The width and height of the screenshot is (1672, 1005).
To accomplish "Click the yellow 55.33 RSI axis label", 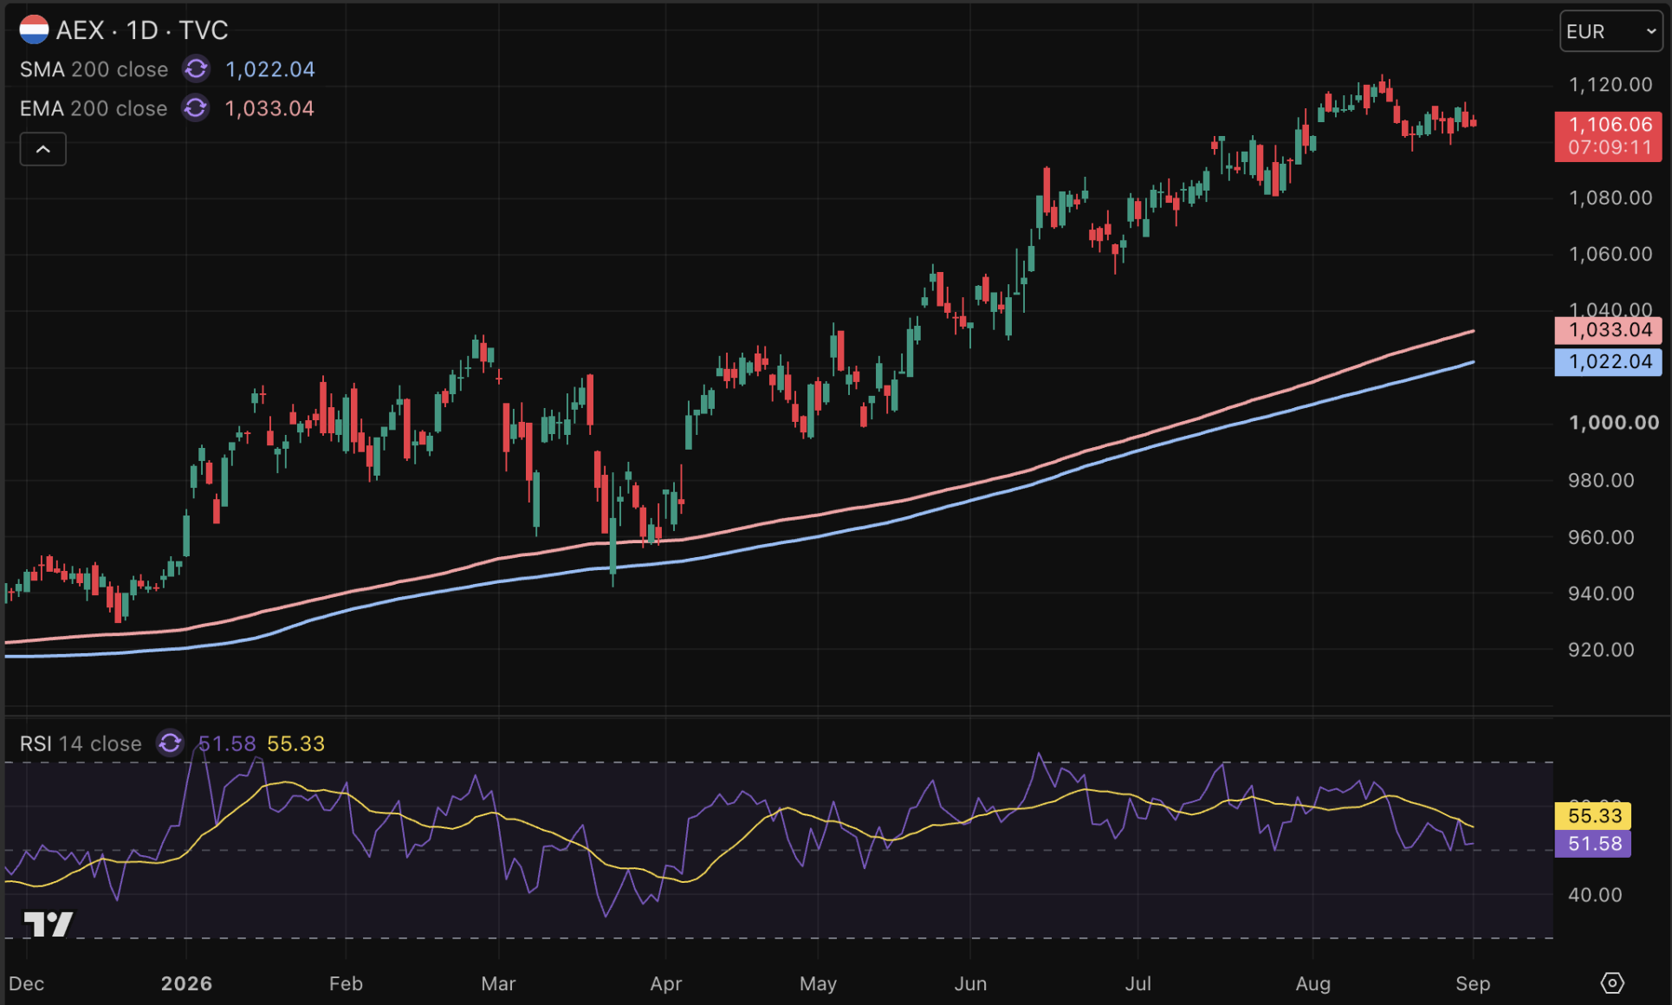I will pos(1593,816).
